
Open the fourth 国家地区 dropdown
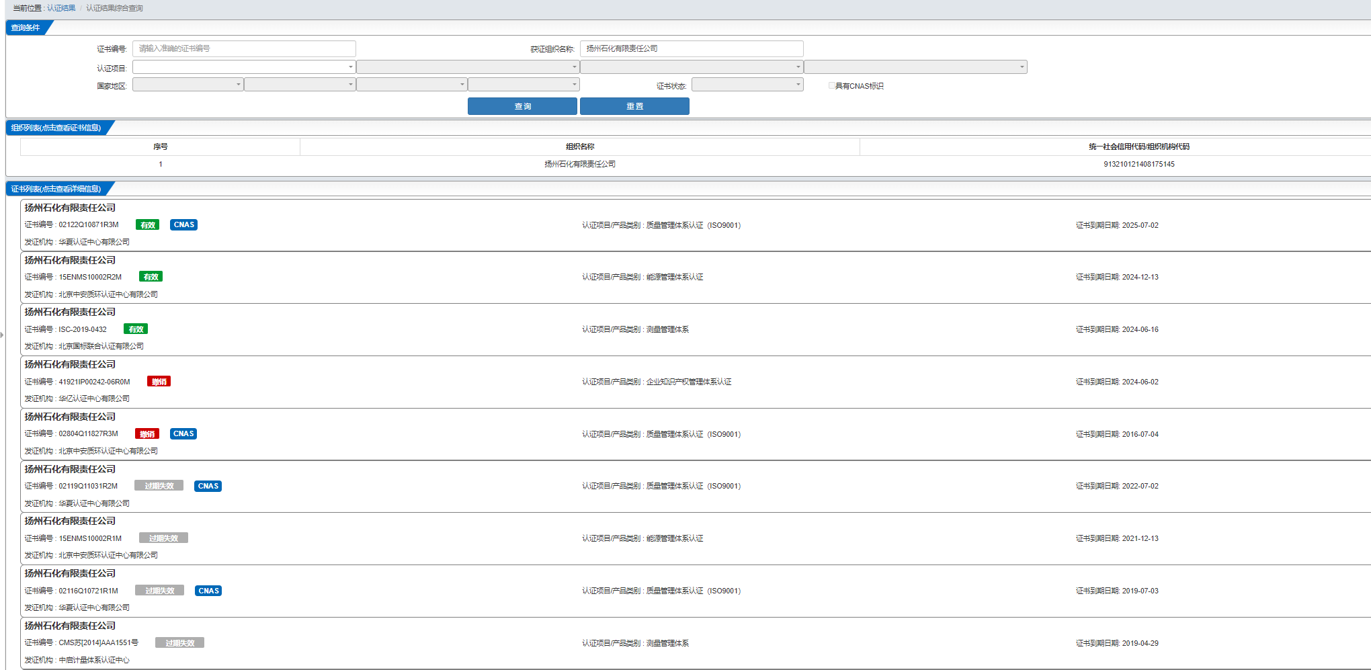[x=524, y=84]
